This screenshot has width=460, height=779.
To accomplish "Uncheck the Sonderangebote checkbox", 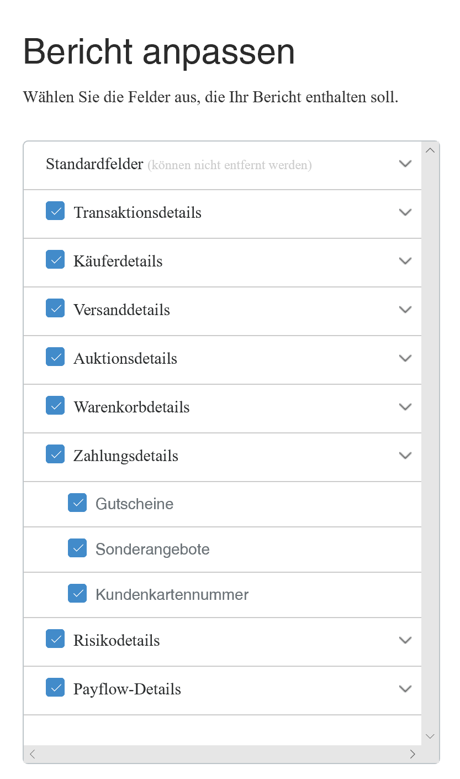I will (77, 548).
